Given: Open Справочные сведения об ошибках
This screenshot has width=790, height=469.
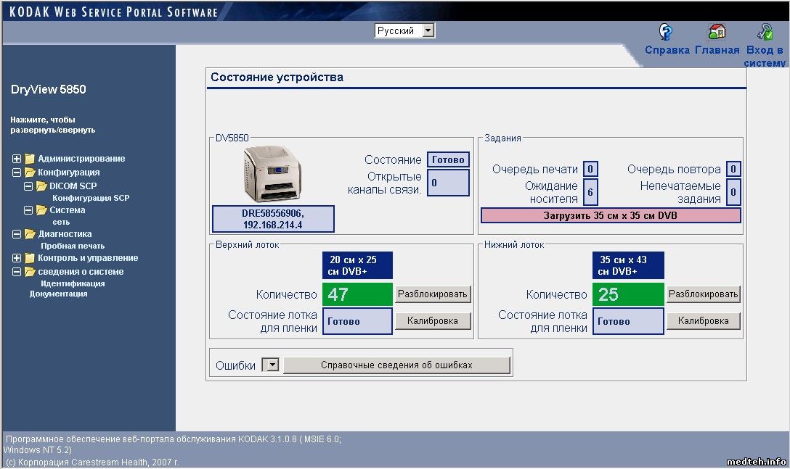Looking at the screenshot, I should click(396, 365).
